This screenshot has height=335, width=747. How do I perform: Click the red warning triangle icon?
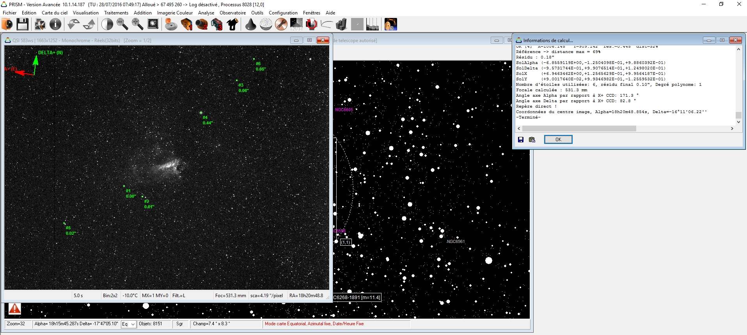point(14,309)
